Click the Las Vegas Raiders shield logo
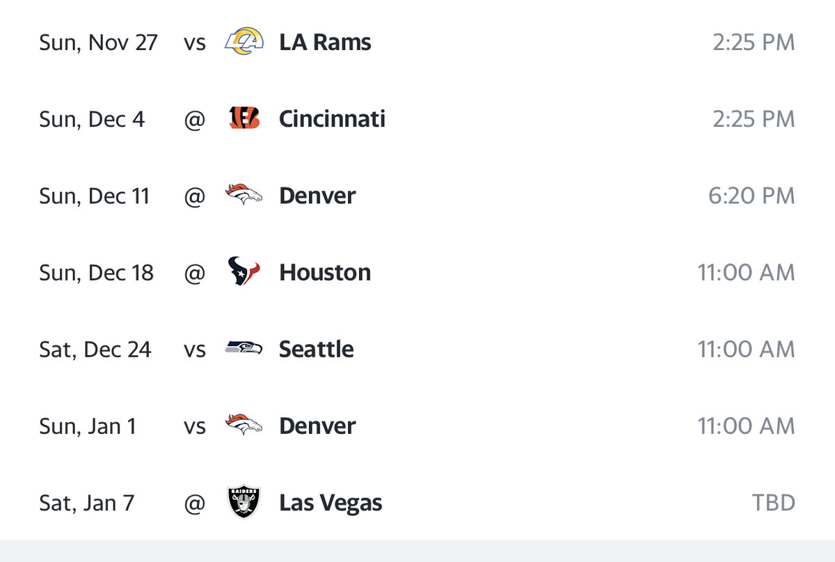Screen dimensions: 835x562 pos(244,502)
